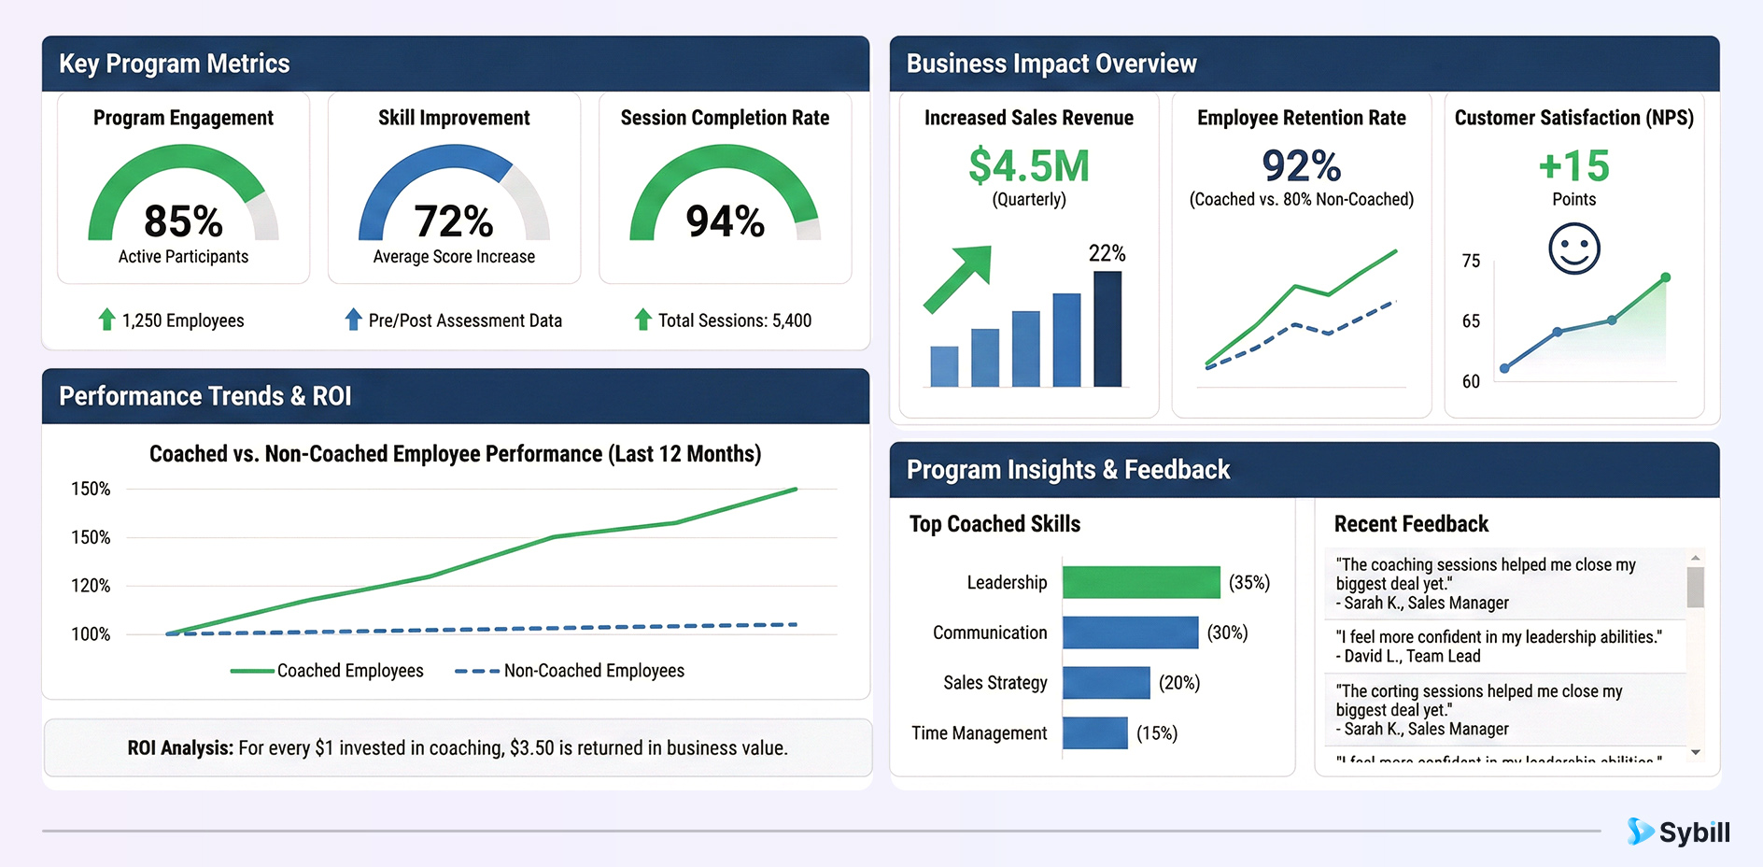Screen dimensions: 1763x867
Task: Click the (Coached vs. 80% Non-Coached) caption
Action: coord(1302,199)
